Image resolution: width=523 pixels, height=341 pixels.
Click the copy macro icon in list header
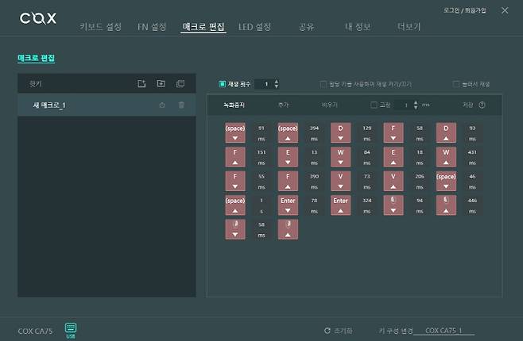[x=180, y=83]
